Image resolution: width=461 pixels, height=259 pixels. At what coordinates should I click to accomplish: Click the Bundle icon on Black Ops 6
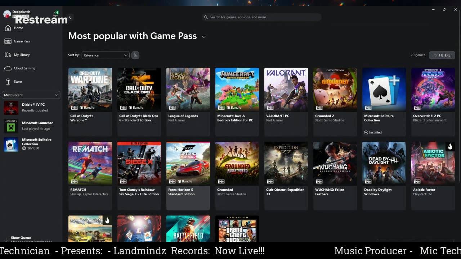[x=130, y=108]
